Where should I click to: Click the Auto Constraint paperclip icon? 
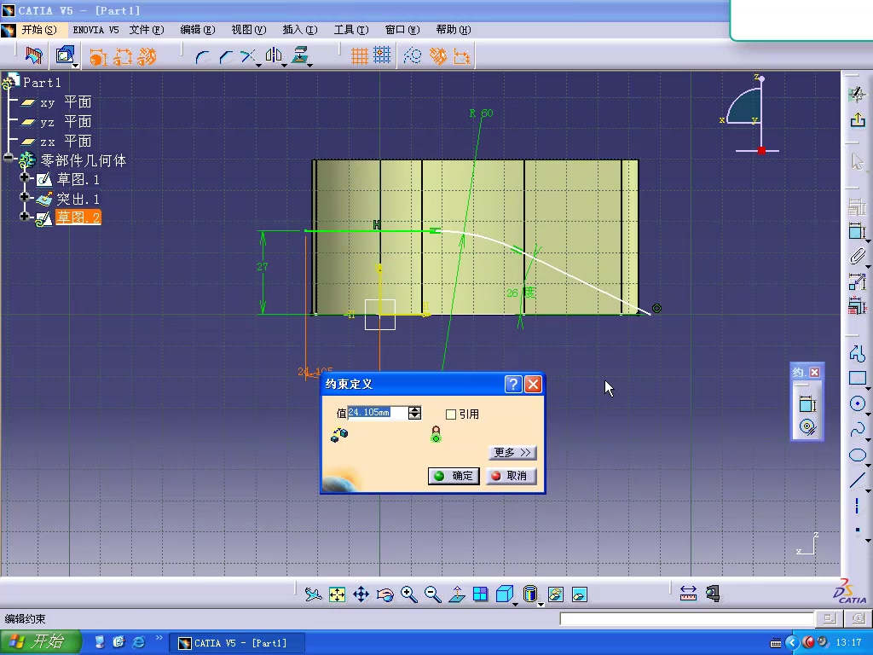857,256
